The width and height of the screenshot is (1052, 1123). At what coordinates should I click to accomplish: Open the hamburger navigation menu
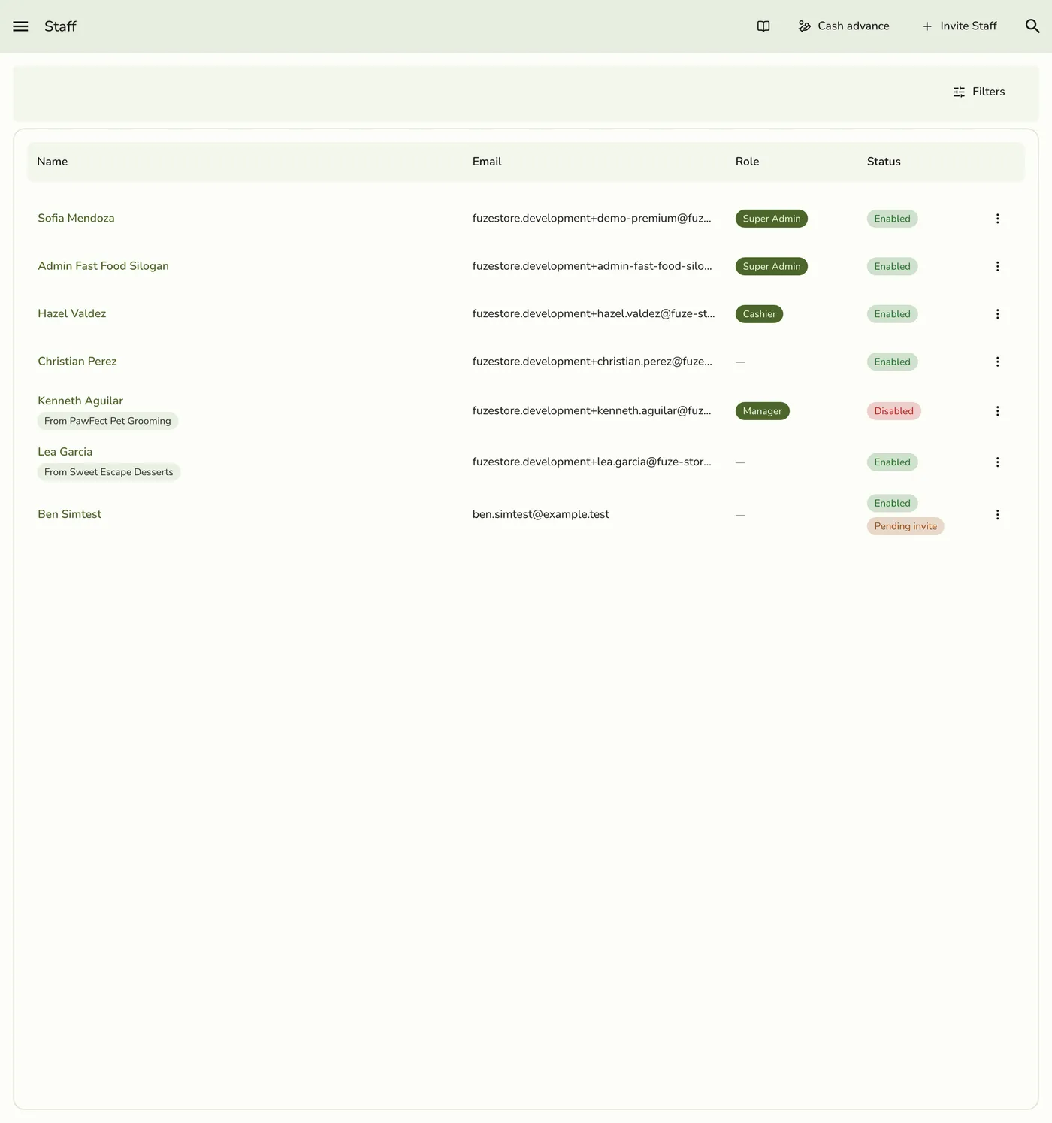(x=20, y=26)
